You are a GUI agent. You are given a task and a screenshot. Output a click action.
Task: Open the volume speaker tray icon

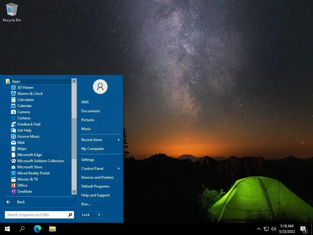[x=274, y=229]
